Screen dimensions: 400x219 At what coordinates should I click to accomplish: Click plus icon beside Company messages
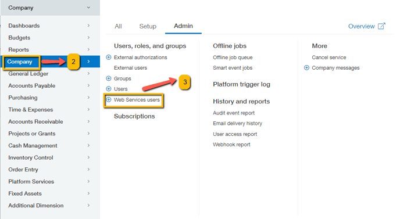pos(306,68)
